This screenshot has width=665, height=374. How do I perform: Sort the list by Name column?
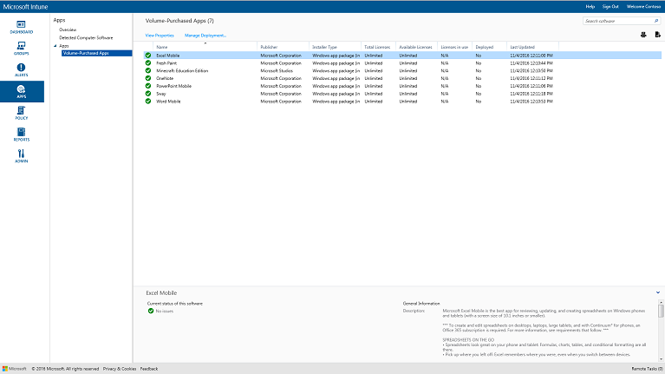pyautogui.click(x=162, y=46)
